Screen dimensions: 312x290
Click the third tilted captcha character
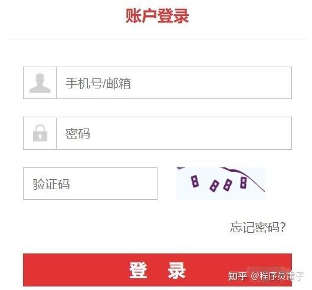point(228,185)
